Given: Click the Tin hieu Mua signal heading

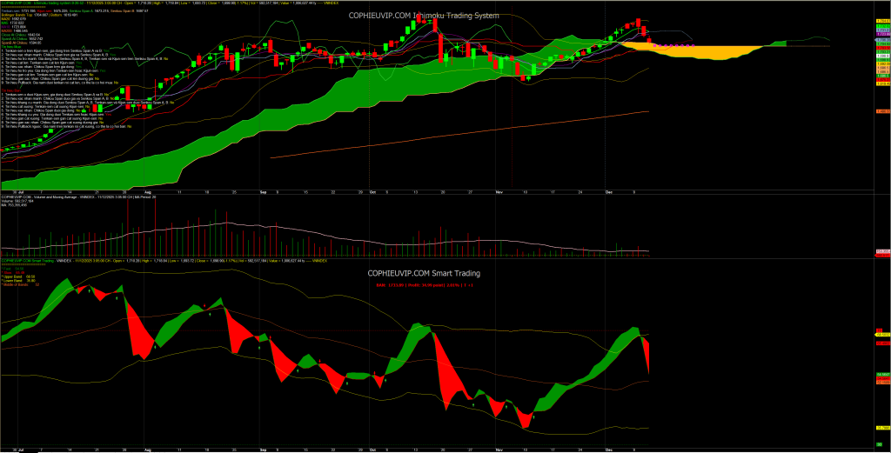Looking at the screenshot, I should (10, 47).
